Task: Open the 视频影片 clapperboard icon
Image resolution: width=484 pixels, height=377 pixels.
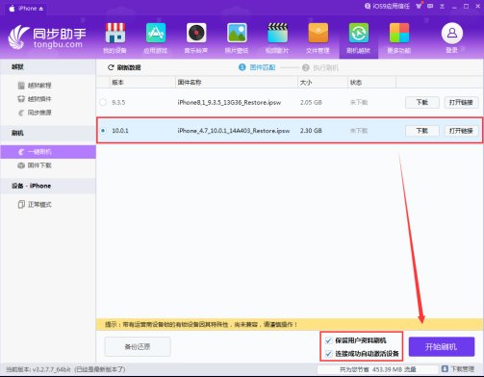Action: tap(277, 33)
